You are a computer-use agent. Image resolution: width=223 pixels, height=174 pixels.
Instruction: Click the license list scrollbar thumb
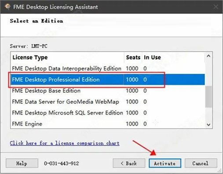[208, 97]
